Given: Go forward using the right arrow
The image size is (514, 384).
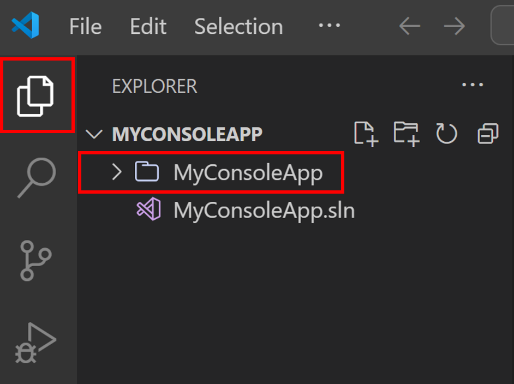Looking at the screenshot, I should point(454,26).
